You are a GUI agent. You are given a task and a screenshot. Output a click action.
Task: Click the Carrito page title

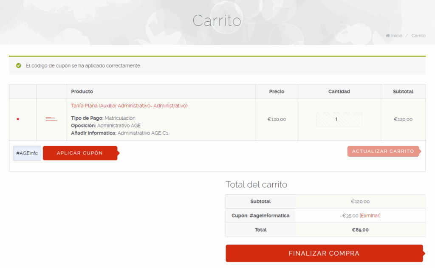point(217,20)
